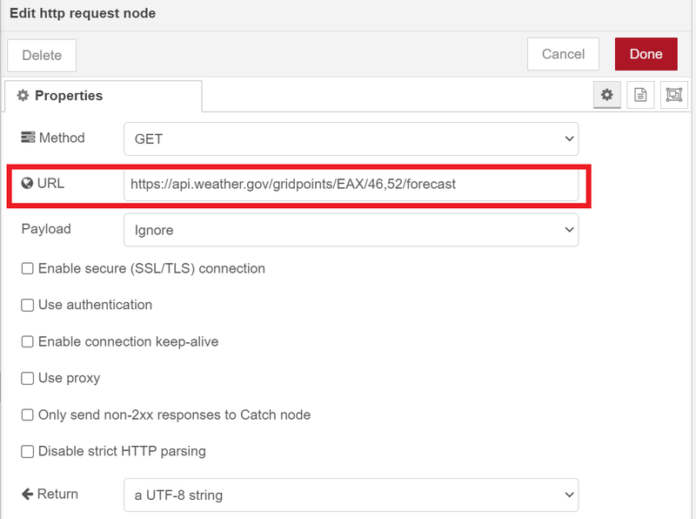Screen dimensions: 696x519
Task: Cancel editing the node
Action: [x=563, y=53]
